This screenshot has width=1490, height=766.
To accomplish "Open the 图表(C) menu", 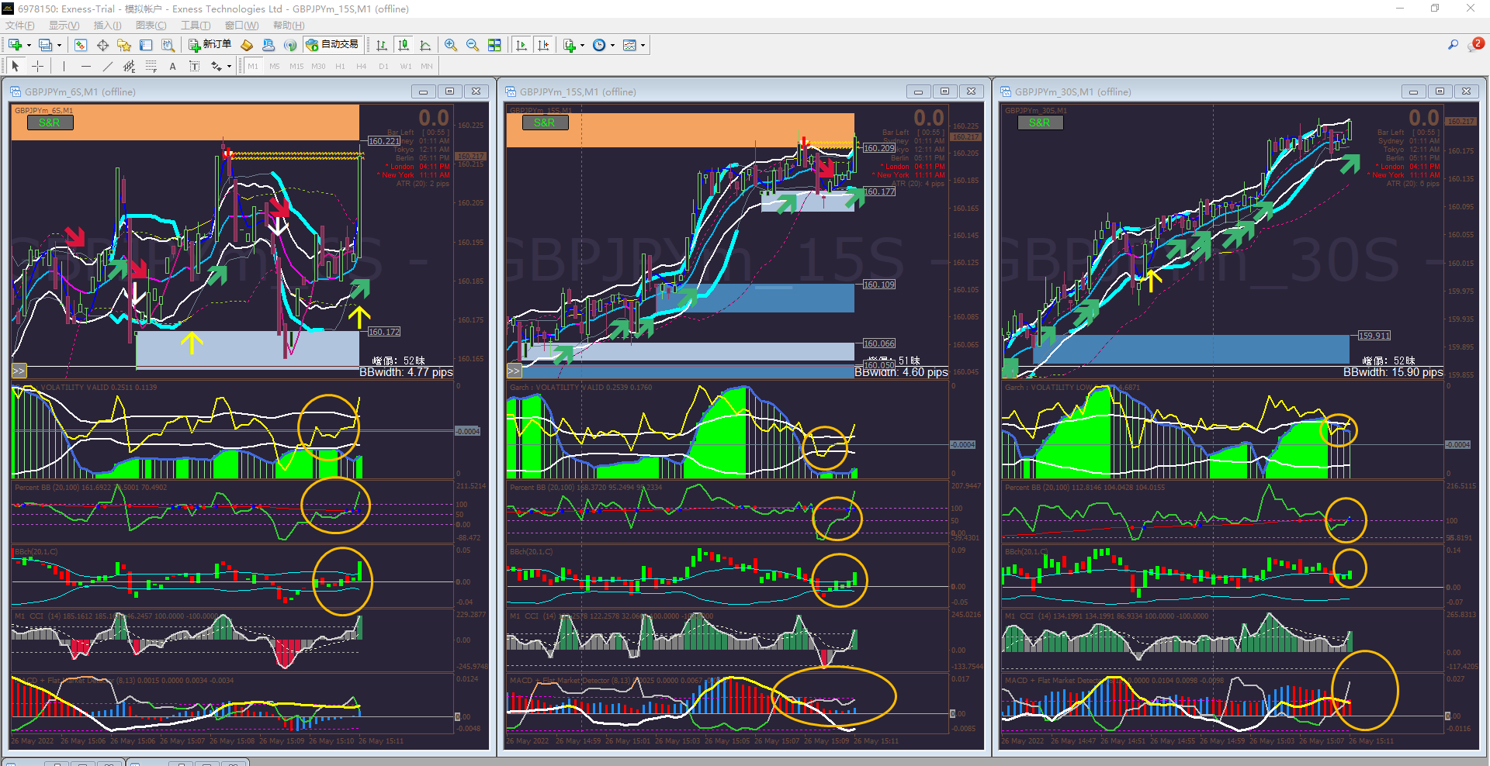I will click(x=151, y=26).
